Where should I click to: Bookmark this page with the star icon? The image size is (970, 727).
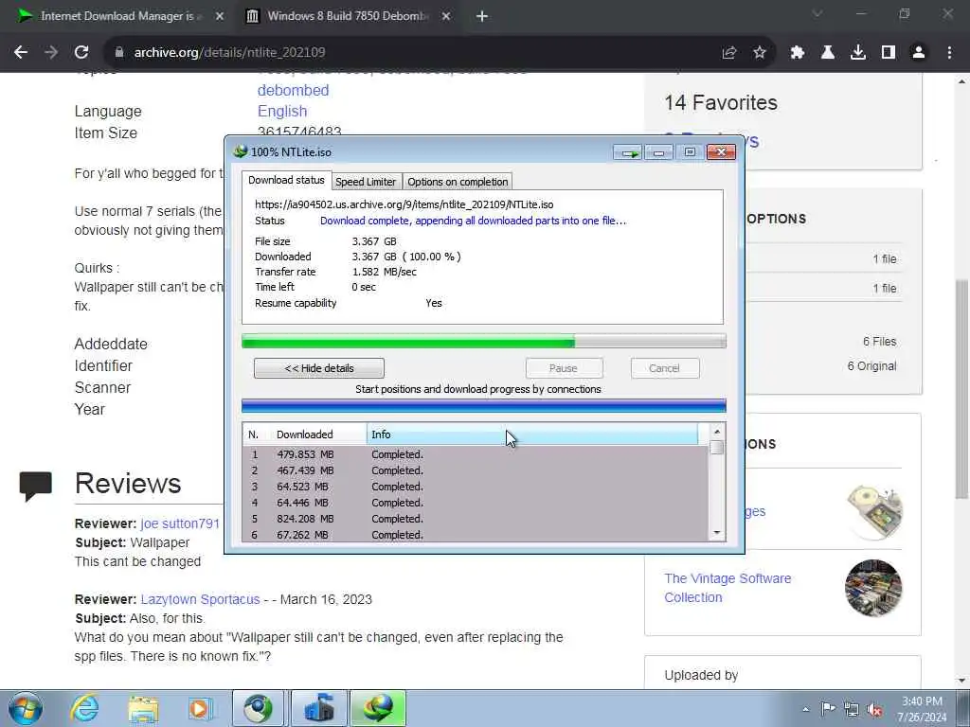[x=760, y=53]
